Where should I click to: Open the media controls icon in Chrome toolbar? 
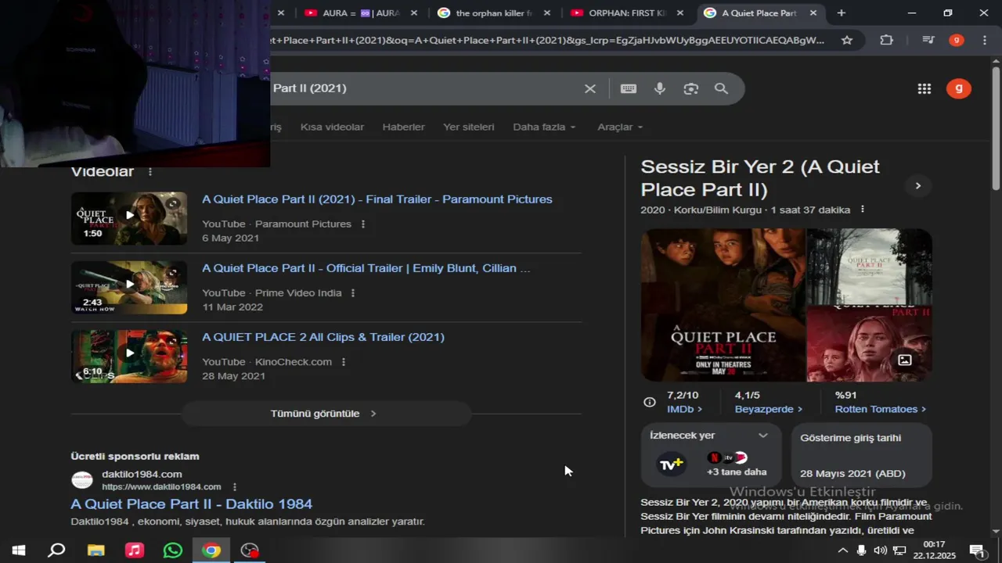coord(928,40)
